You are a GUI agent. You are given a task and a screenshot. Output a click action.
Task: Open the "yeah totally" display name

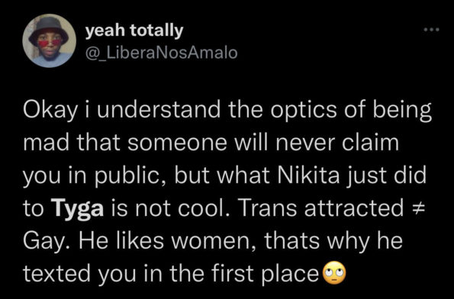pos(134,31)
